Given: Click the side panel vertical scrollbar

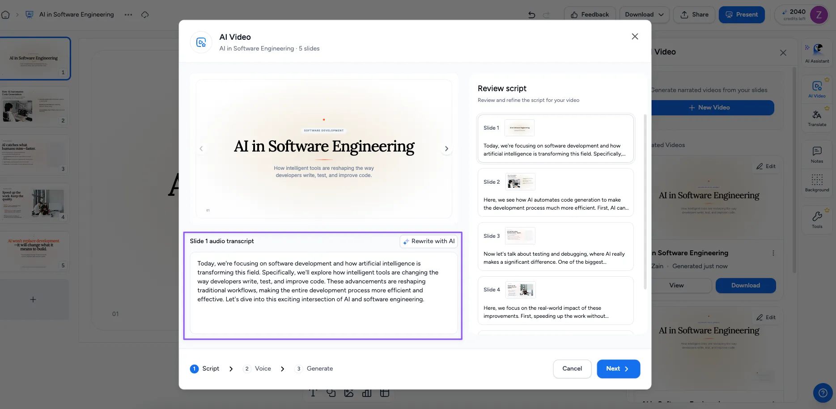Looking at the screenshot, I should [x=794, y=170].
